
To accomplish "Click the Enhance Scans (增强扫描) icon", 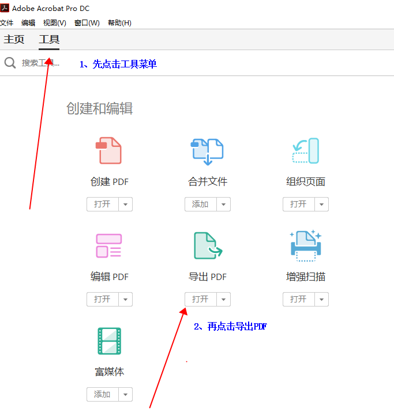I will (x=306, y=245).
